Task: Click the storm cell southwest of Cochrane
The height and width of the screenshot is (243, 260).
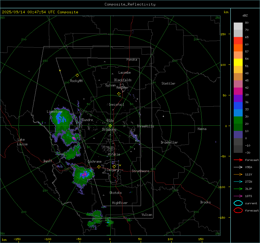Action: click(x=83, y=174)
